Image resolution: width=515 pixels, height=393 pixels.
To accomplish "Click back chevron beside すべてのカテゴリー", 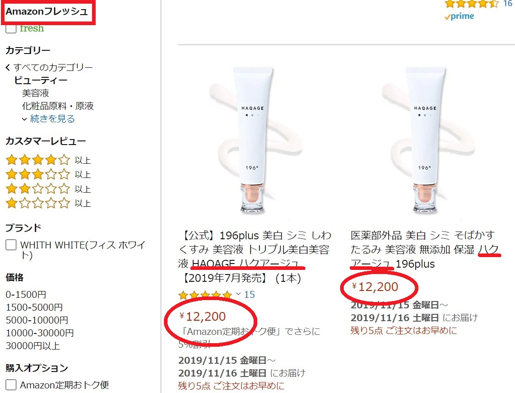I will click(x=8, y=68).
